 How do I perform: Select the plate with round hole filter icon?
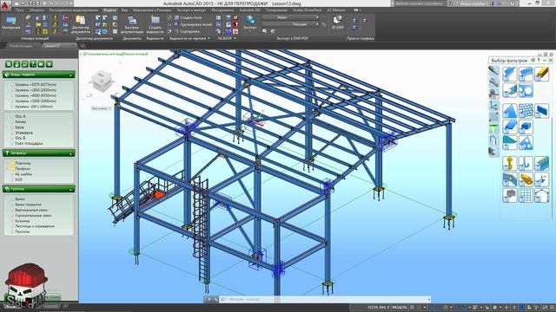(526, 90)
